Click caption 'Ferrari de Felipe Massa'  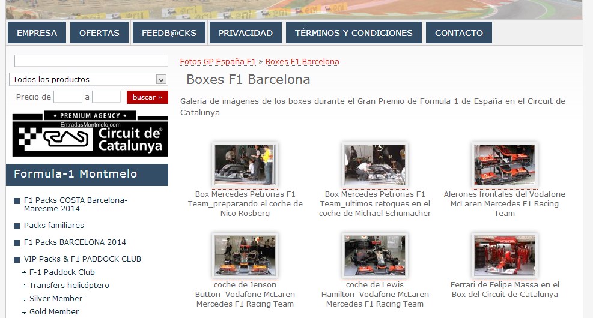click(x=505, y=289)
